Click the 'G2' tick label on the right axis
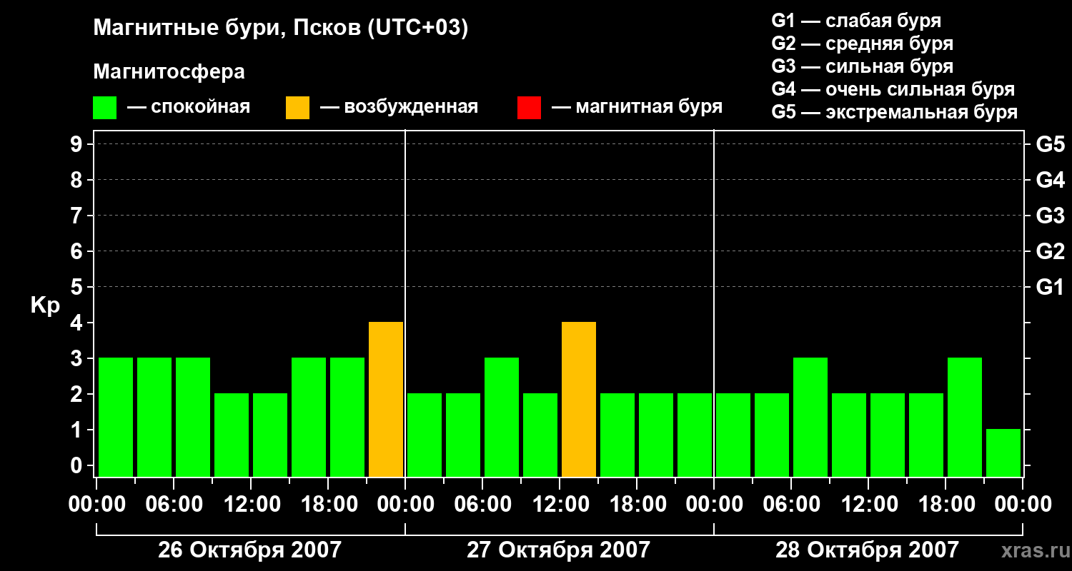The height and width of the screenshot is (571, 1072). 1050,251
